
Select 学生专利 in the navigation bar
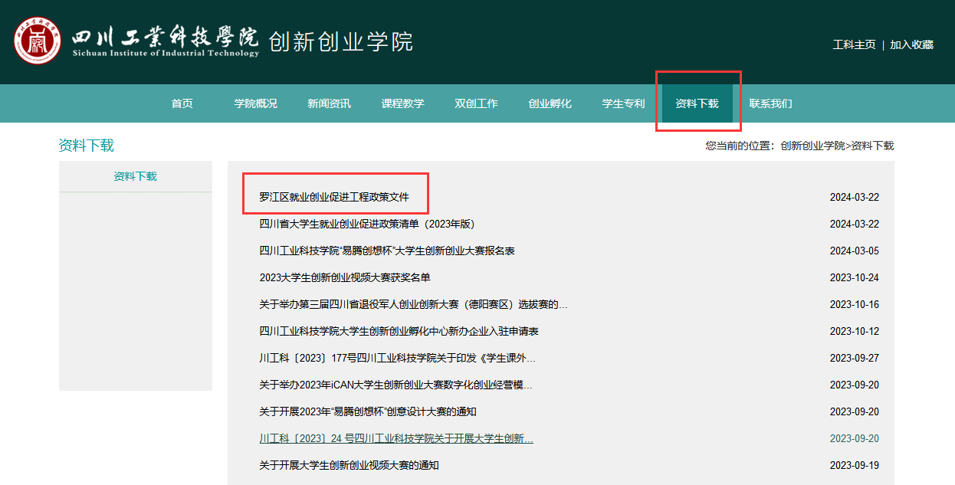623,103
